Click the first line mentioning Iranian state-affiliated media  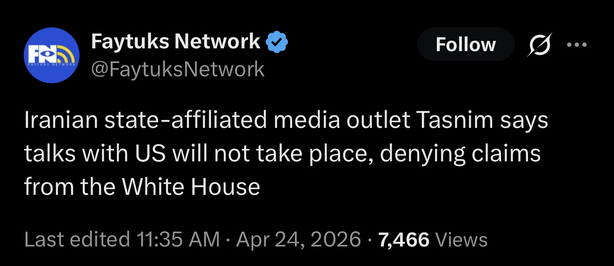point(286,121)
